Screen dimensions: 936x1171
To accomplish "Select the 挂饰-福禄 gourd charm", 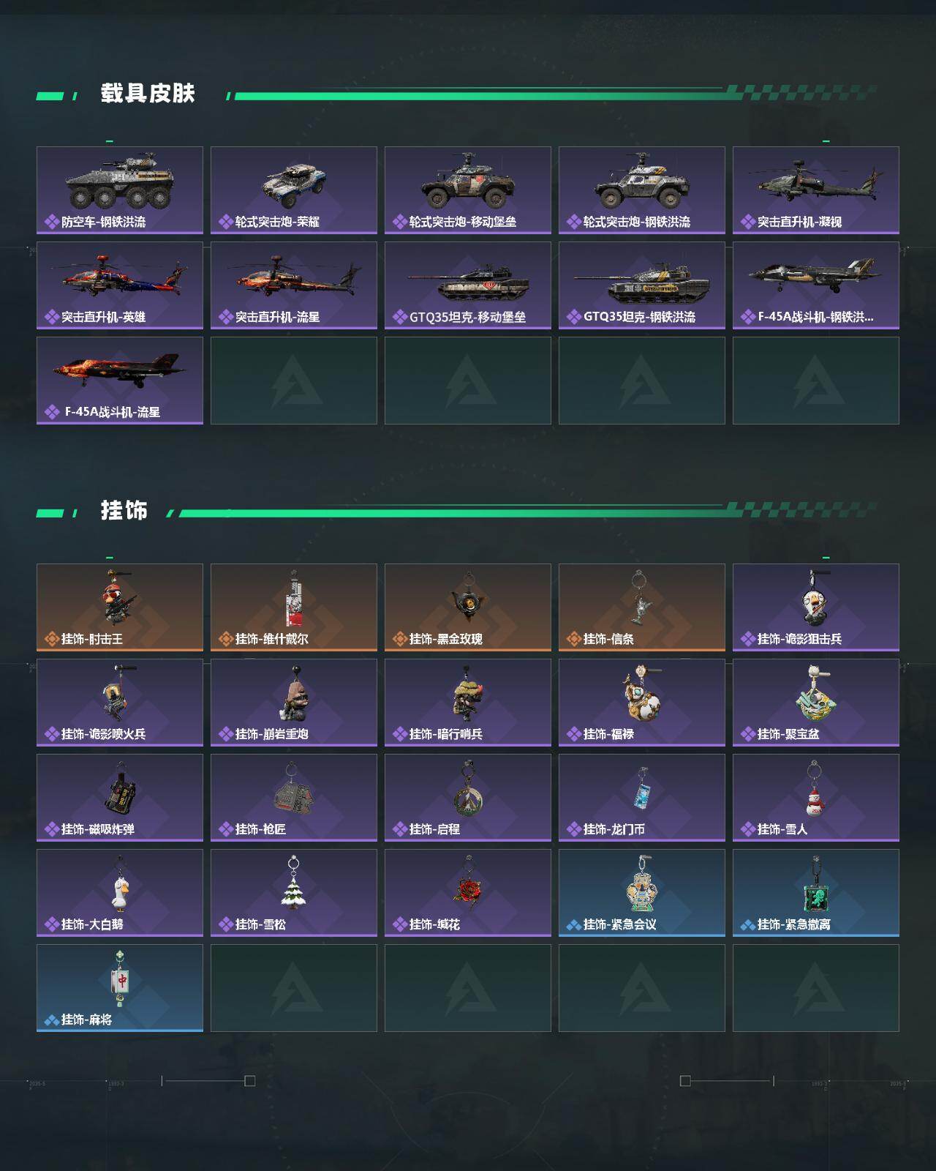I will point(642,703).
